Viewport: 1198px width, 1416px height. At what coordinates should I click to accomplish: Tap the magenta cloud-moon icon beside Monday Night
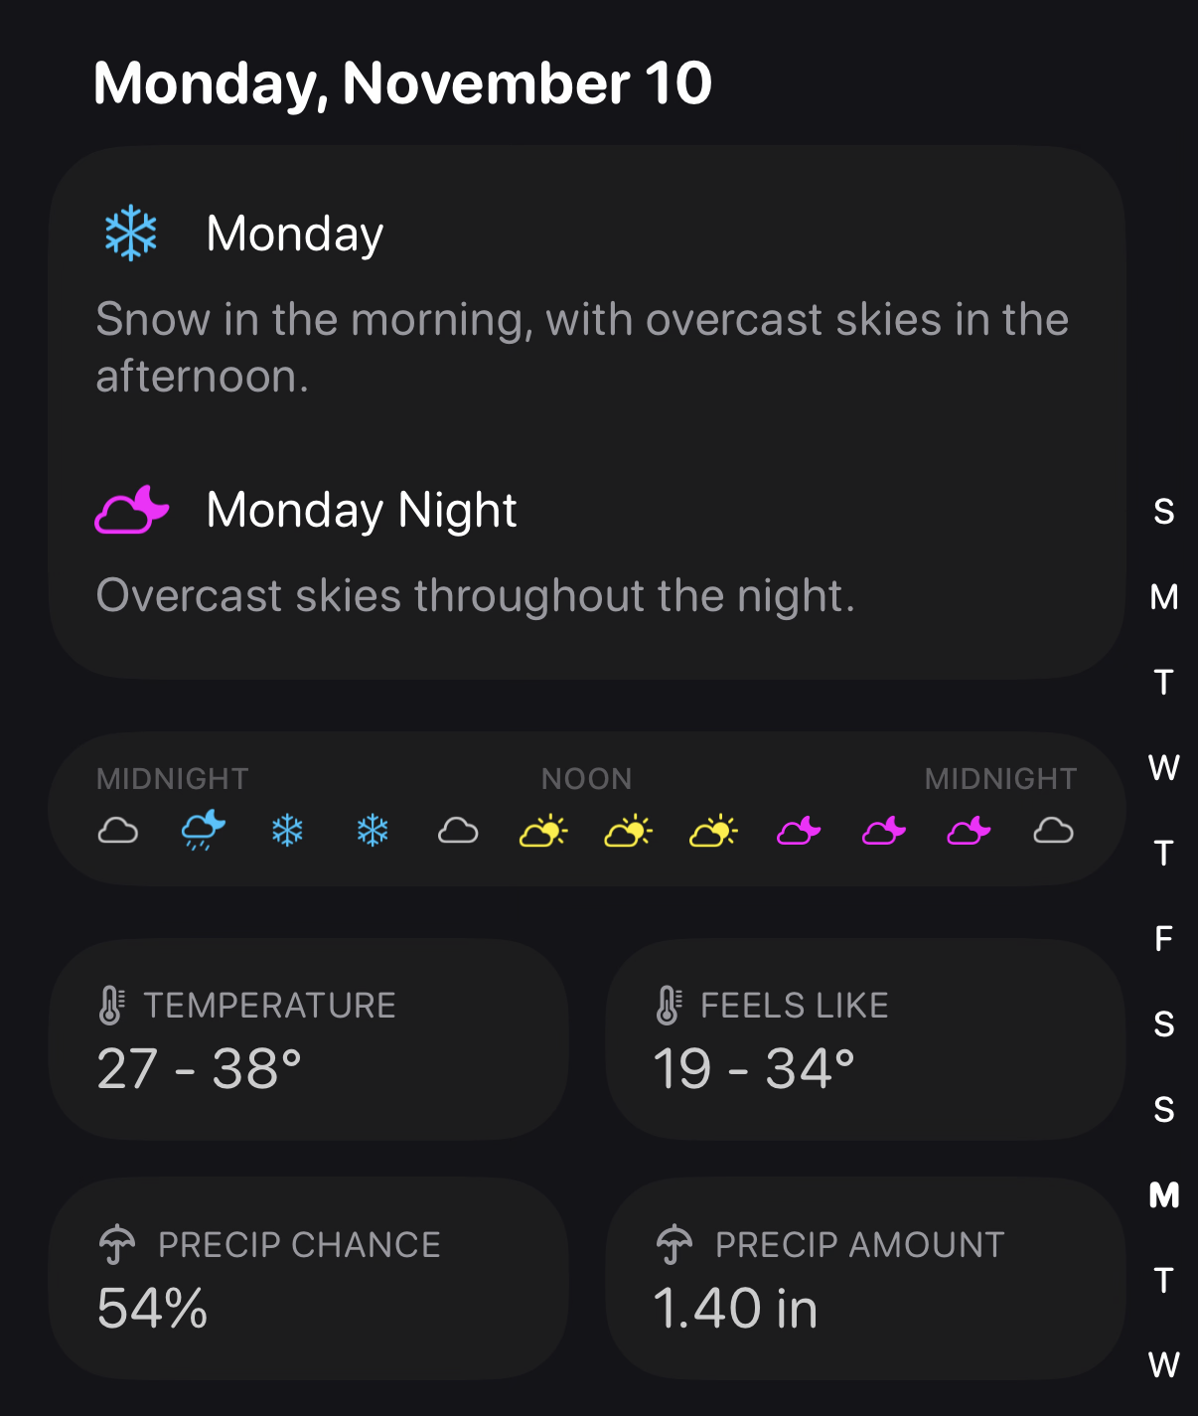[131, 510]
